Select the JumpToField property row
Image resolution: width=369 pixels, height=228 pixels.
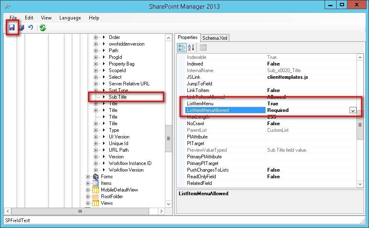[271, 84]
